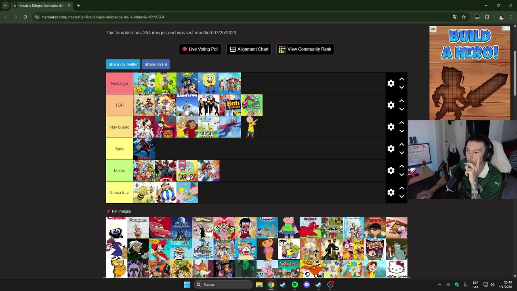Pick the Dexter's Laboratory thumbnail

181,249
